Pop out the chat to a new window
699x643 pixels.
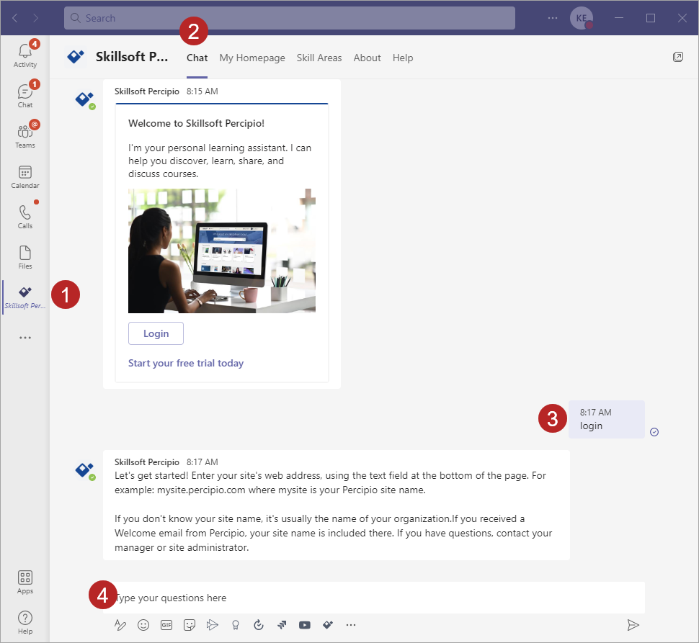(x=677, y=57)
